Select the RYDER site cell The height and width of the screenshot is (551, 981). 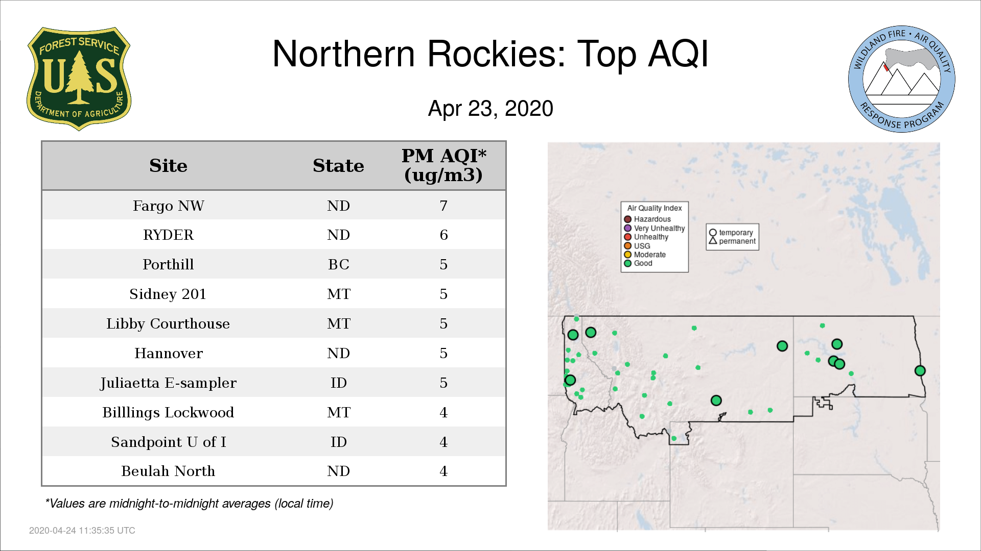pyautogui.click(x=168, y=235)
